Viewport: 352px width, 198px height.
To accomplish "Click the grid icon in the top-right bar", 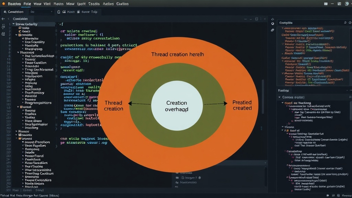I will coord(339,3).
